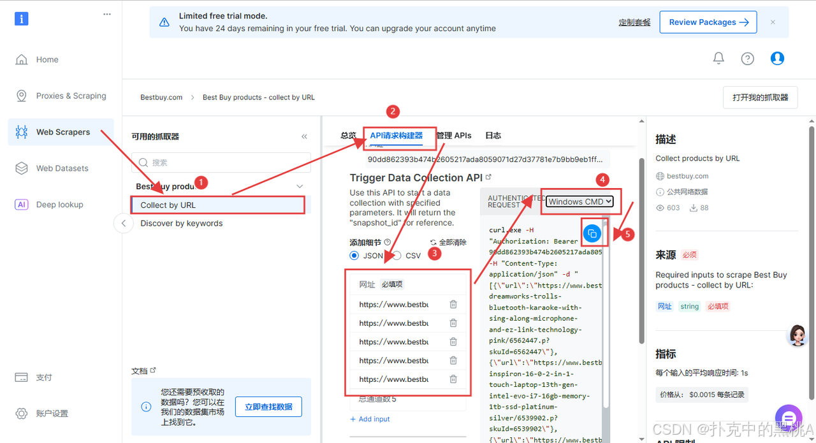Screen dimensions: 816x443
Task: Click the $0.0015 每条记录 price text
Action: coord(717,395)
